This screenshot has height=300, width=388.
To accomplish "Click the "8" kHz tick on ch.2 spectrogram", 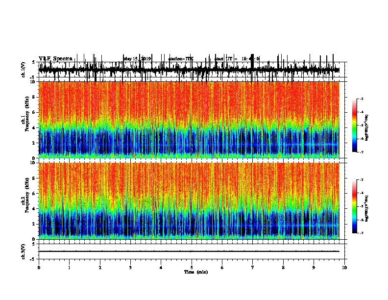I will [x=34, y=178].
